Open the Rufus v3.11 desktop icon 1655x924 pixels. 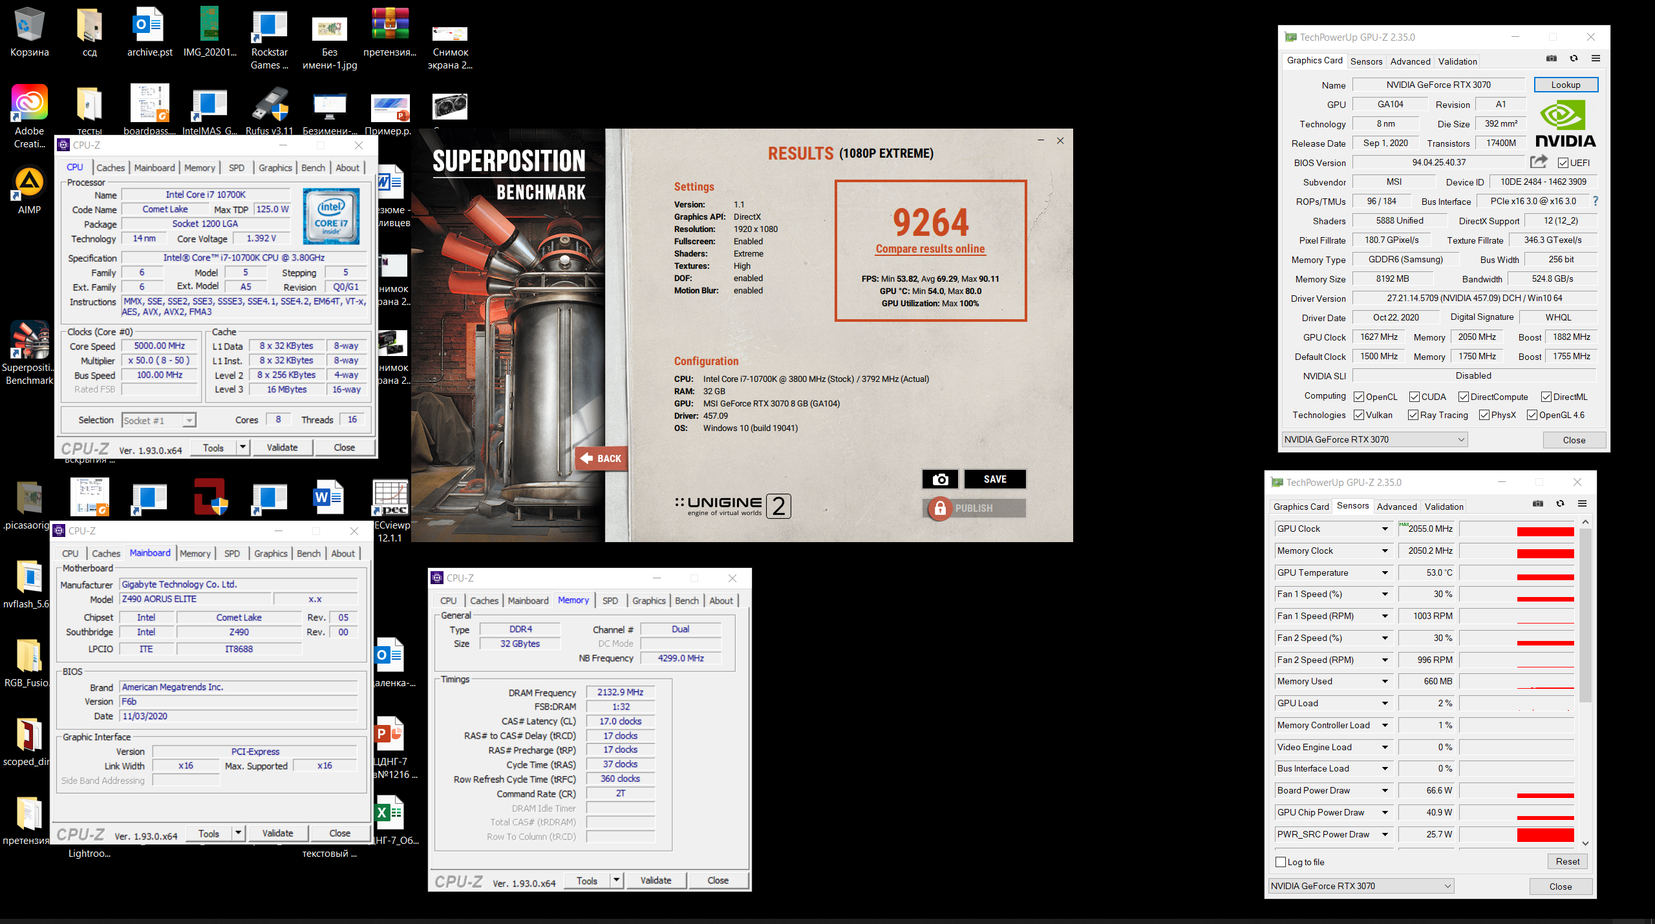(270, 105)
